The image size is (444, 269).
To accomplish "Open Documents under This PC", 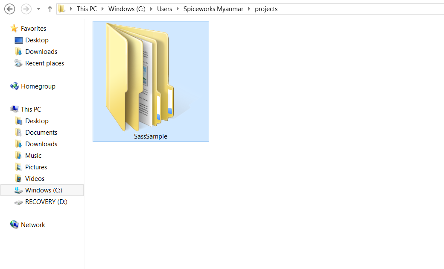I will (41, 133).
